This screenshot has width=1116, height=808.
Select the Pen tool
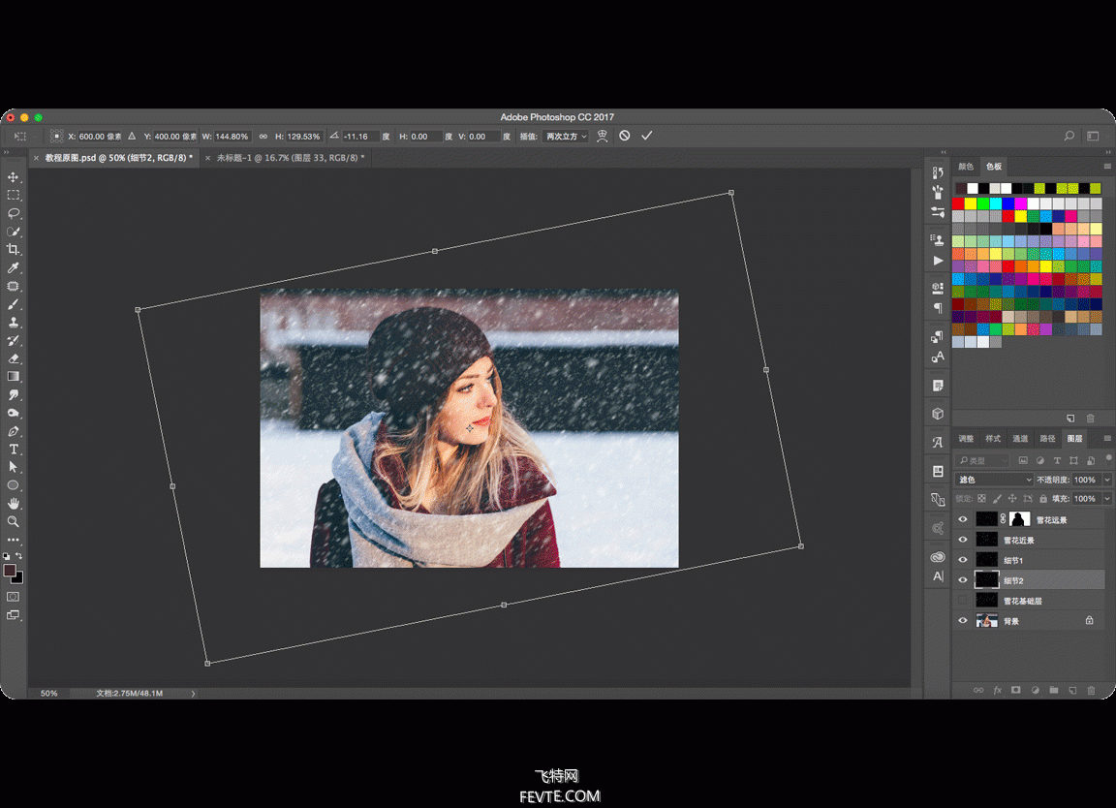tap(13, 431)
